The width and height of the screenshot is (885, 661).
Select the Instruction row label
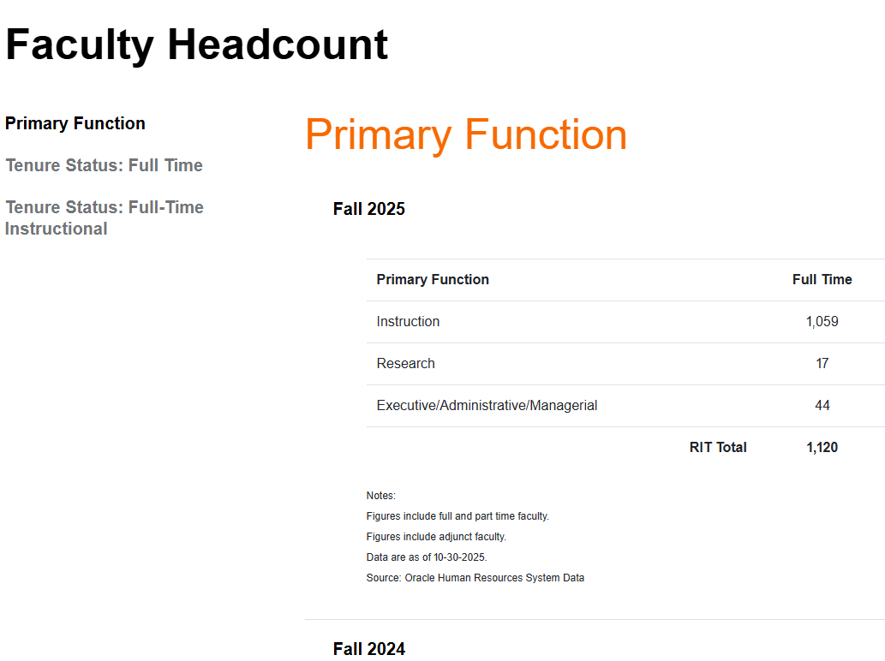tap(408, 321)
